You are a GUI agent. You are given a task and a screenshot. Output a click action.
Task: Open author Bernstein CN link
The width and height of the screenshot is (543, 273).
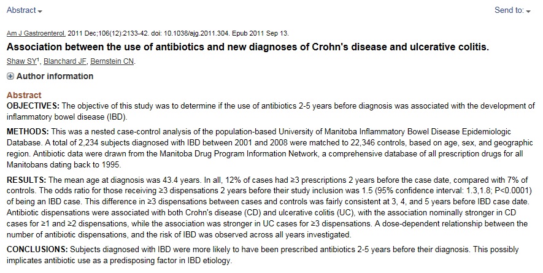[x=112, y=62]
